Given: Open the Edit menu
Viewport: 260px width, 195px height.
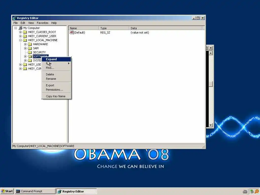Looking at the screenshot, I should pyautogui.click(x=23, y=23).
